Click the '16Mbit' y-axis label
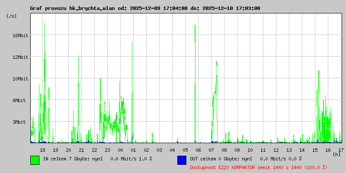Screen dimensions: 346x173 tap(20, 35)
